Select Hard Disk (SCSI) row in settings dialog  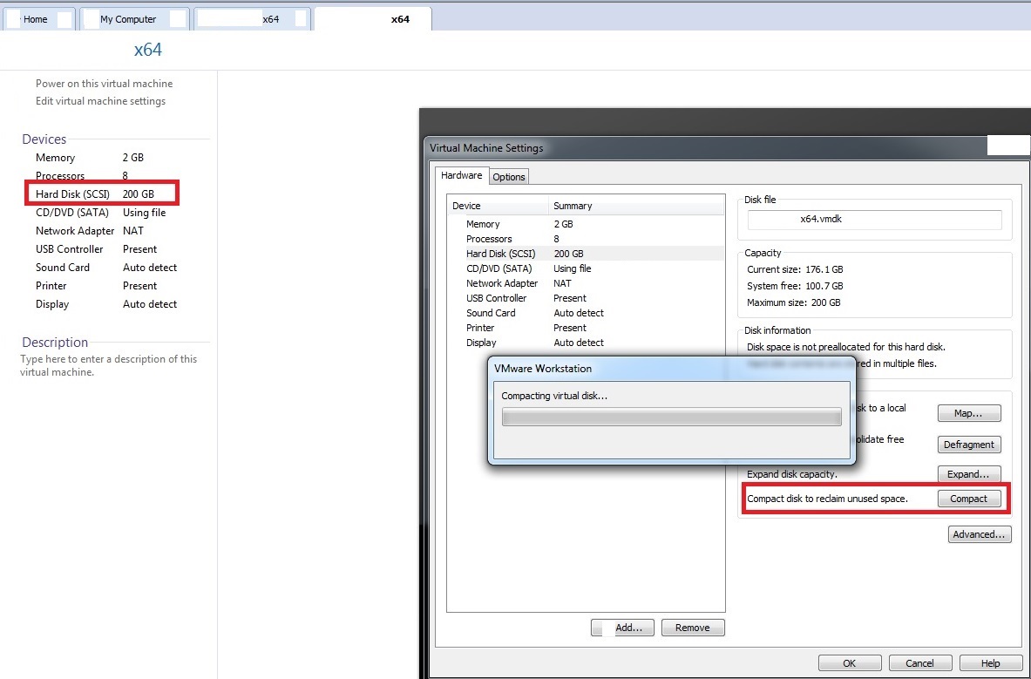click(585, 254)
